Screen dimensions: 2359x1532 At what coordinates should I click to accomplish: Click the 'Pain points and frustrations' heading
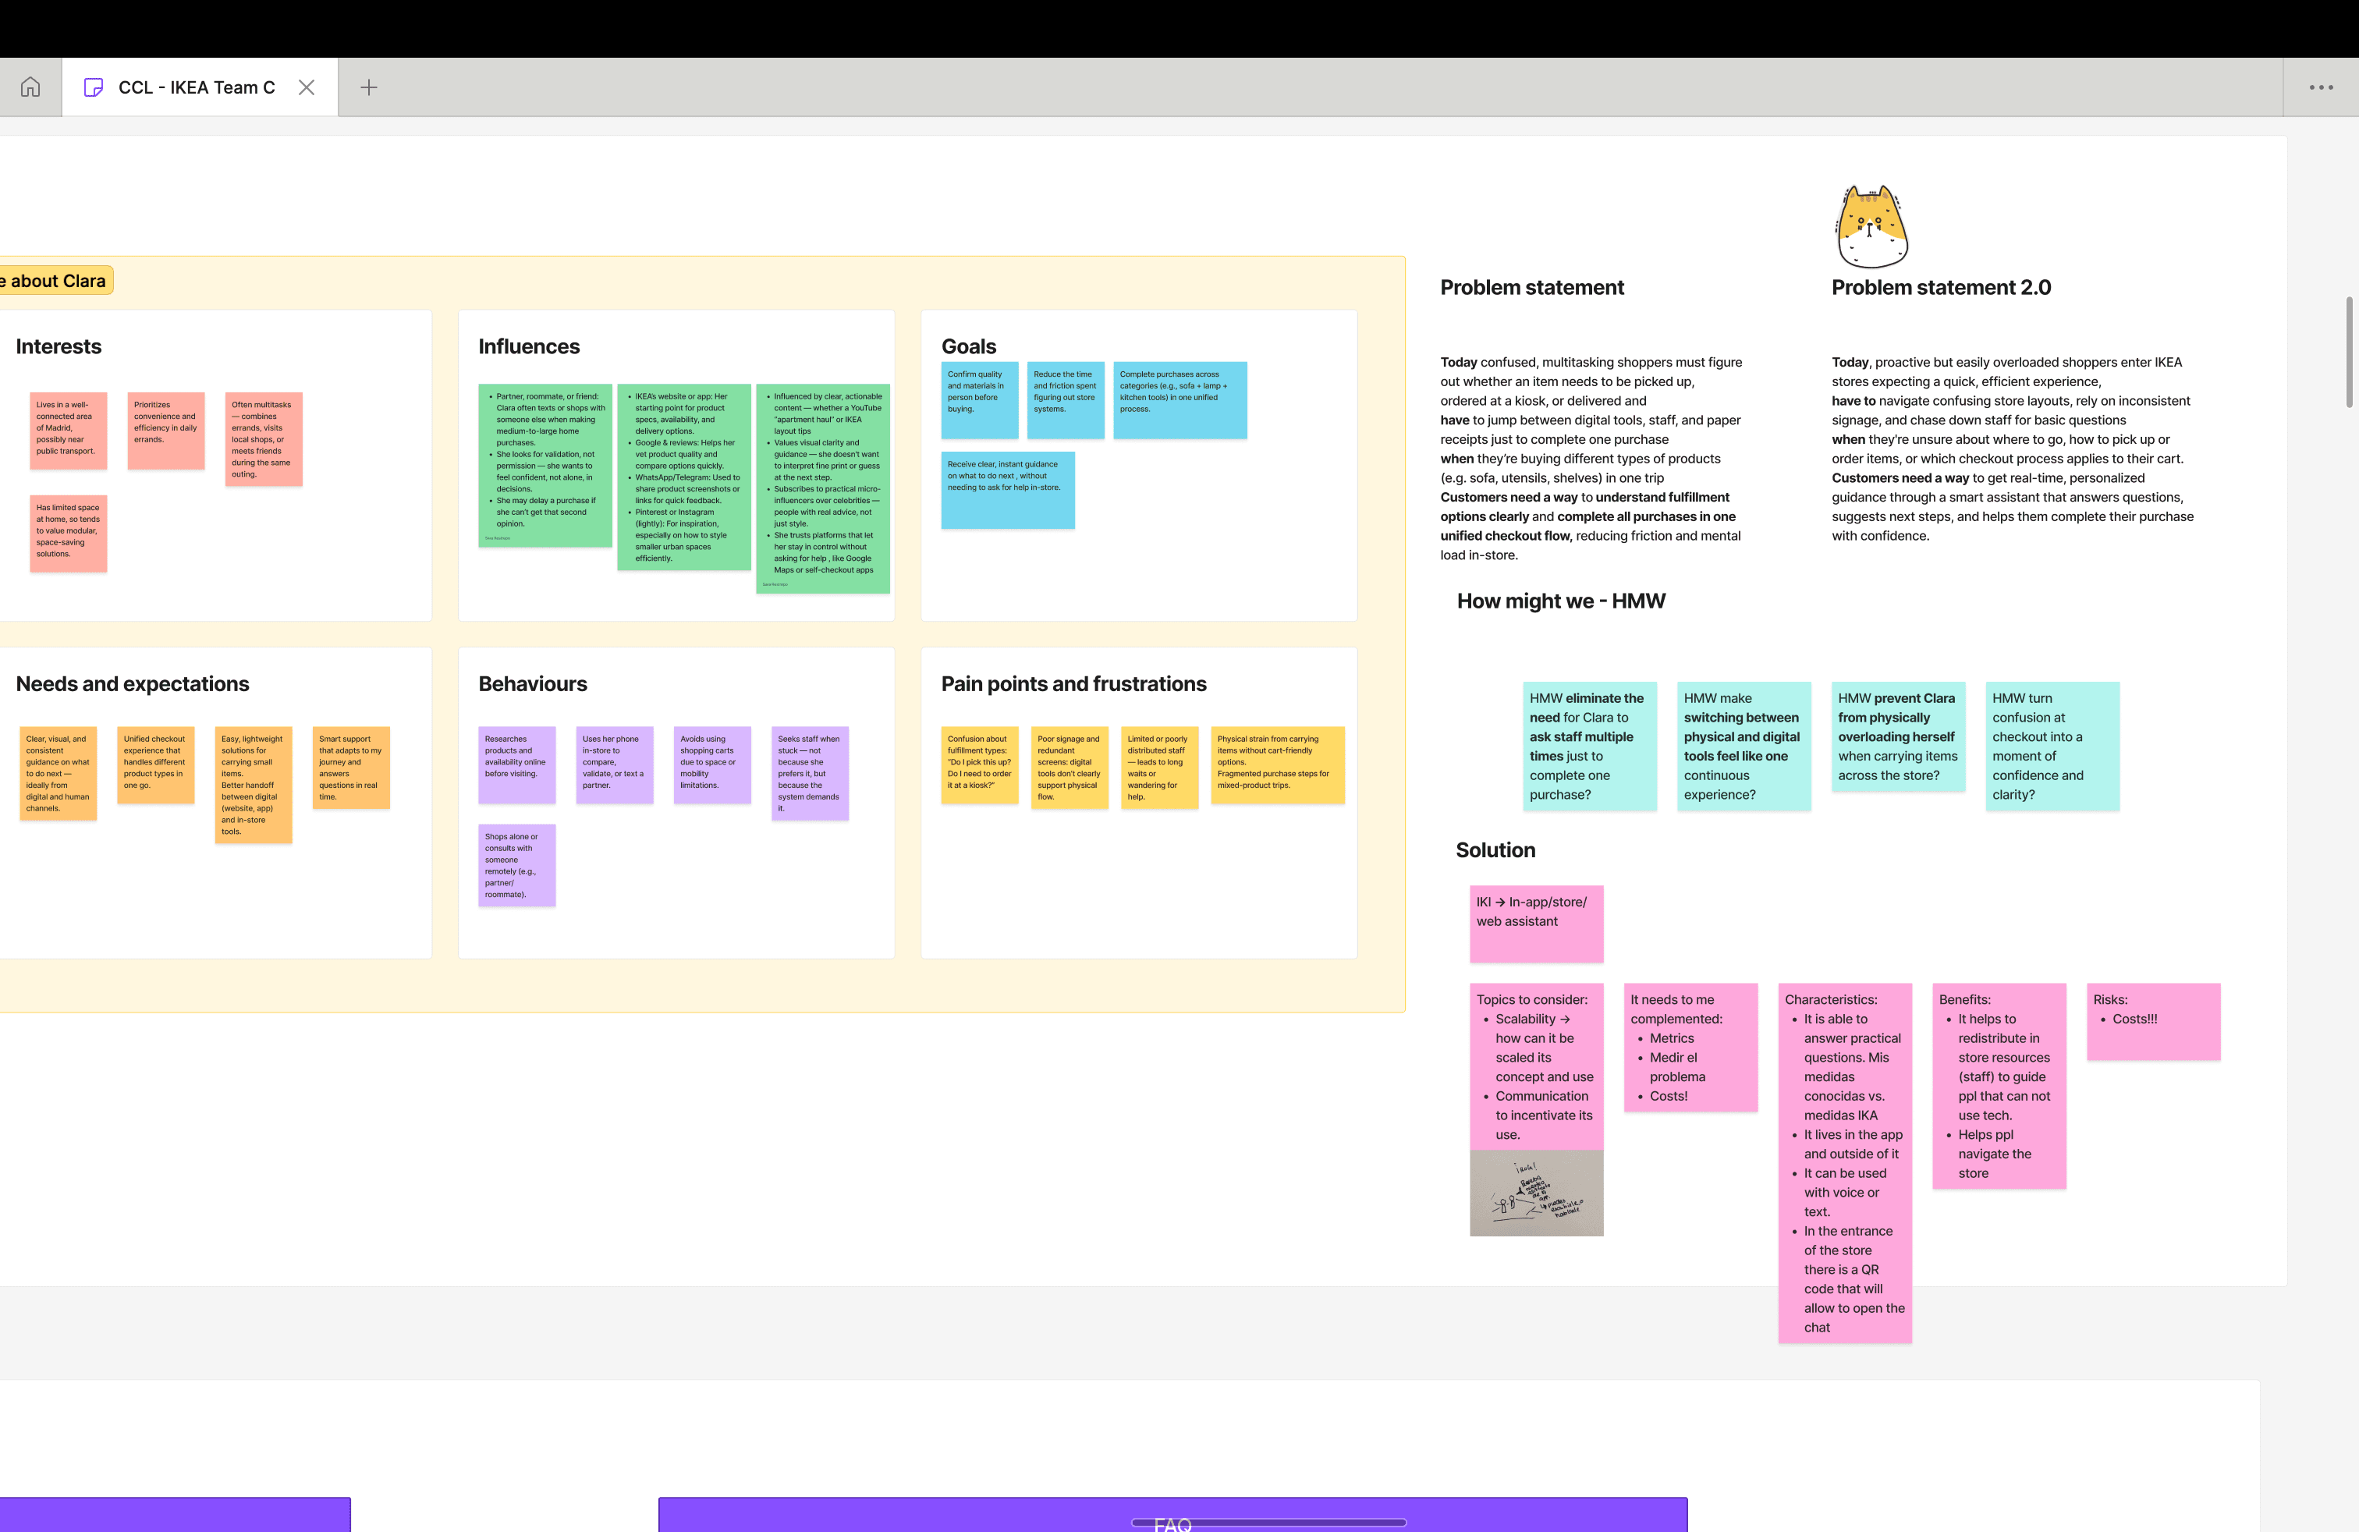coord(1073,684)
